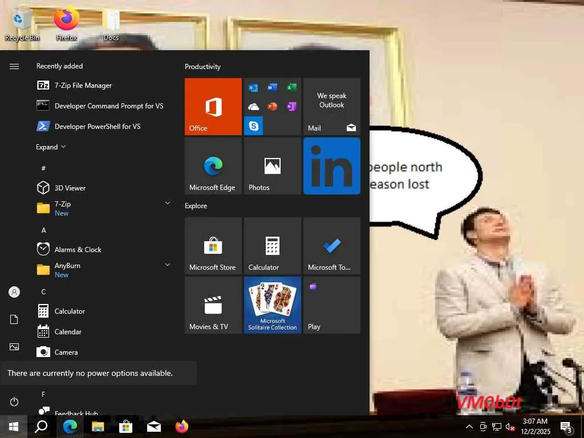Screen dimensions: 584x438
Task: Open taskbar Search
Action: (x=41, y=427)
